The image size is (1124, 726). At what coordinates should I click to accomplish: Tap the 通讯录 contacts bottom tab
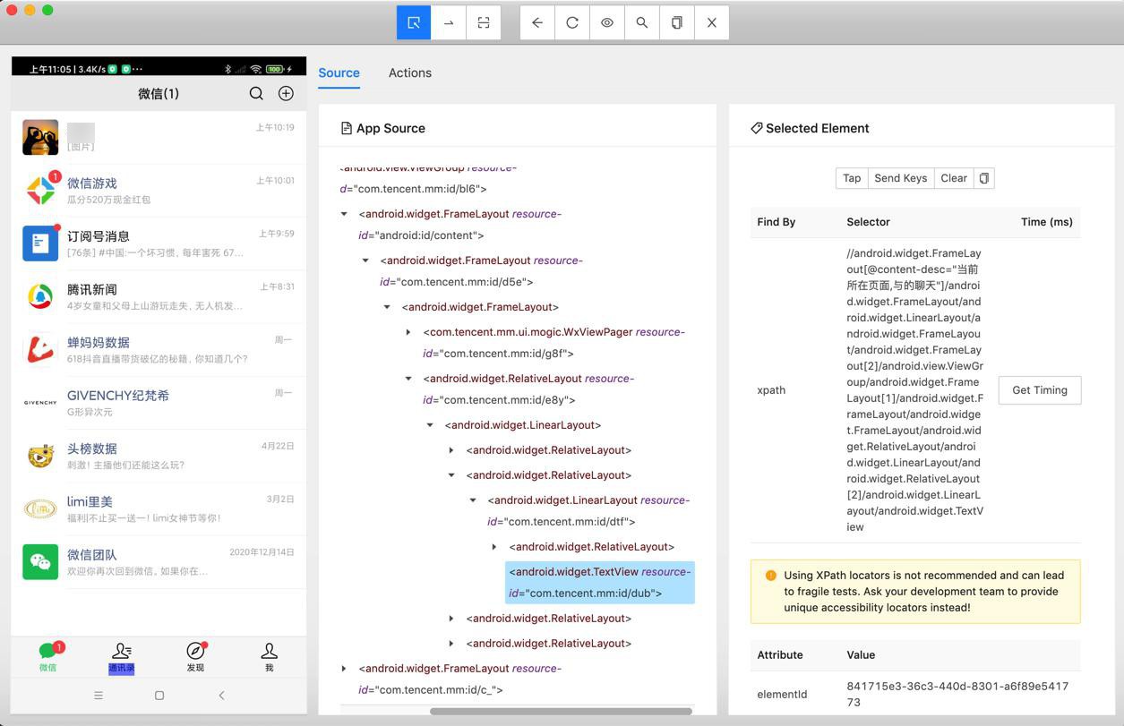coord(121,657)
